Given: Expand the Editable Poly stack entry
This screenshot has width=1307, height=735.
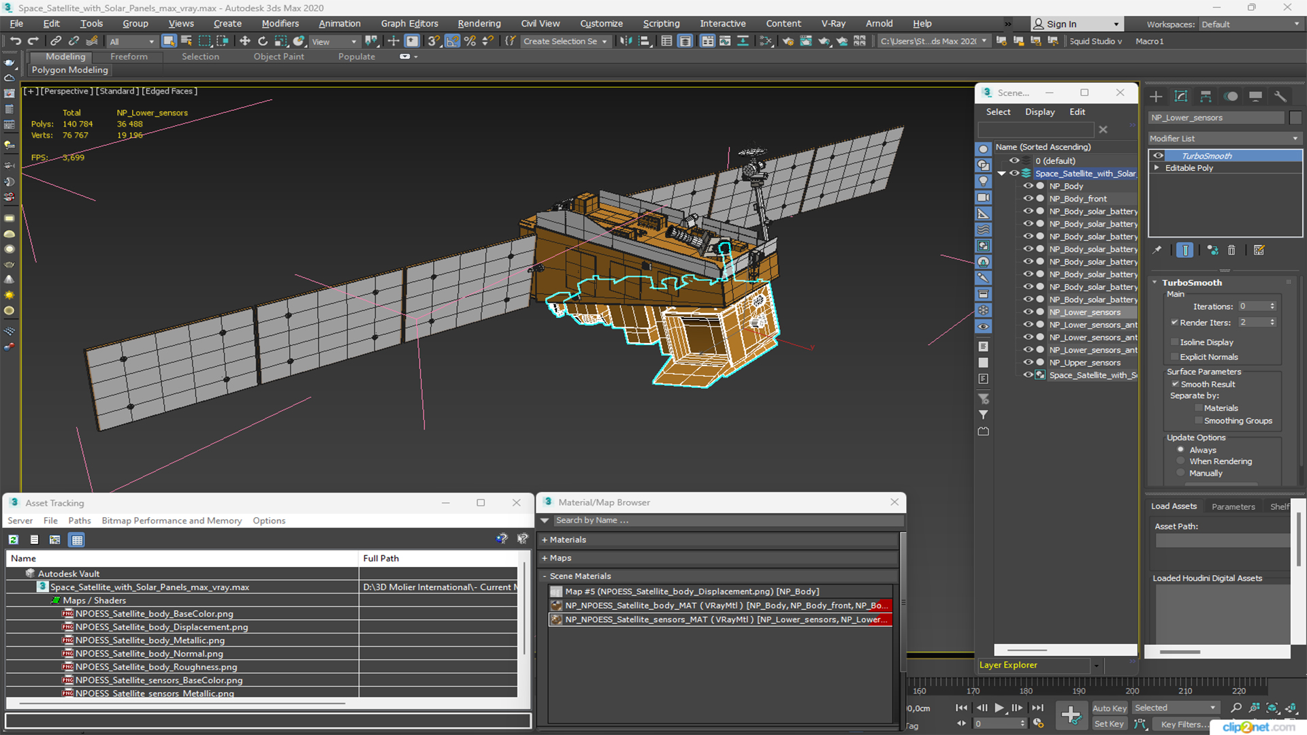Looking at the screenshot, I should (x=1157, y=168).
